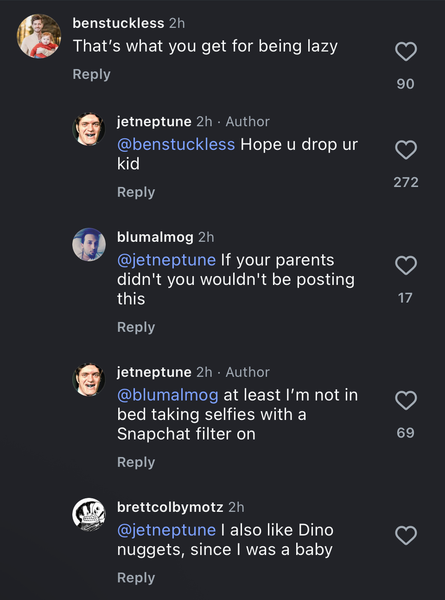Tap heart on jetneptune's Snapchat filter reply
The width and height of the screenshot is (445, 600).
point(406,400)
